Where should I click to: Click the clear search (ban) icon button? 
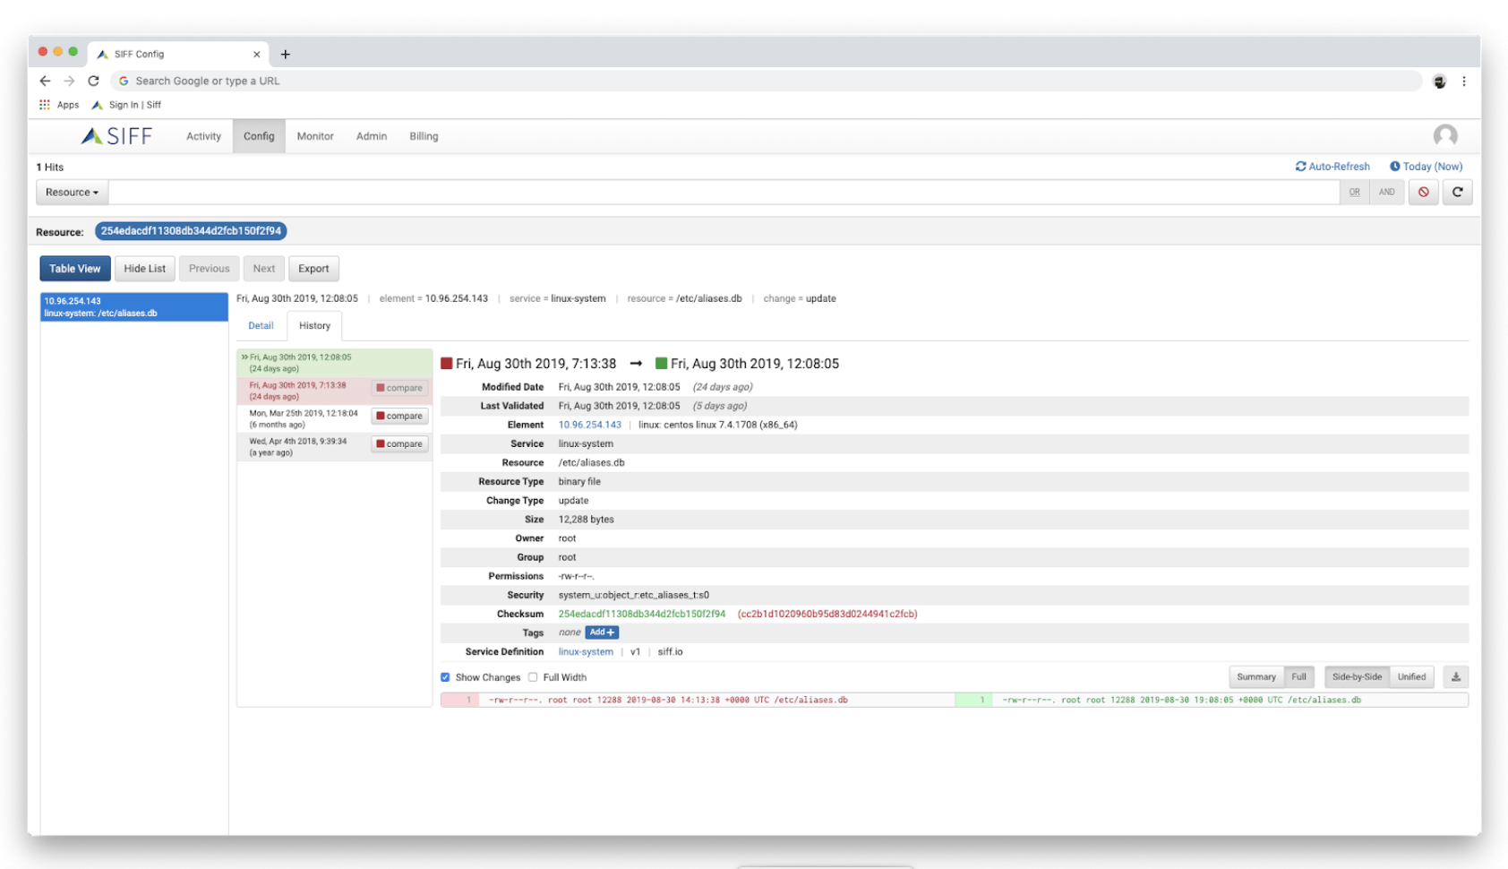click(1423, 192)
